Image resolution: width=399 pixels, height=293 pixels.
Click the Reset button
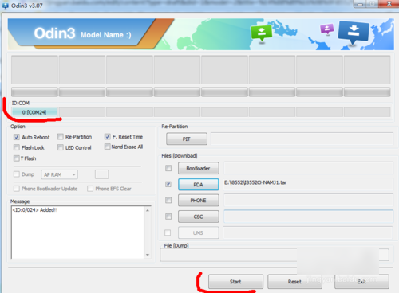[294, 282]
